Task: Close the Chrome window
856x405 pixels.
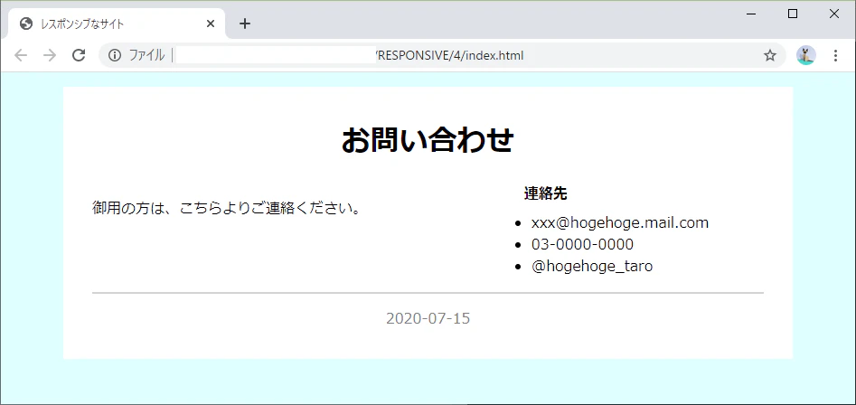Action: coord(834,14)
